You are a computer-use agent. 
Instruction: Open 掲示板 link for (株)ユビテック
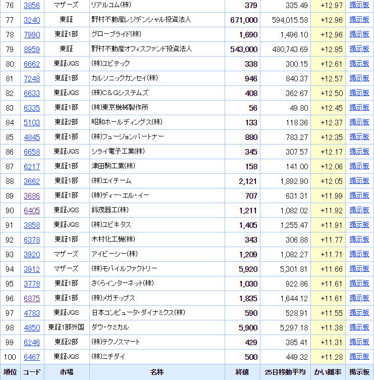359,64
